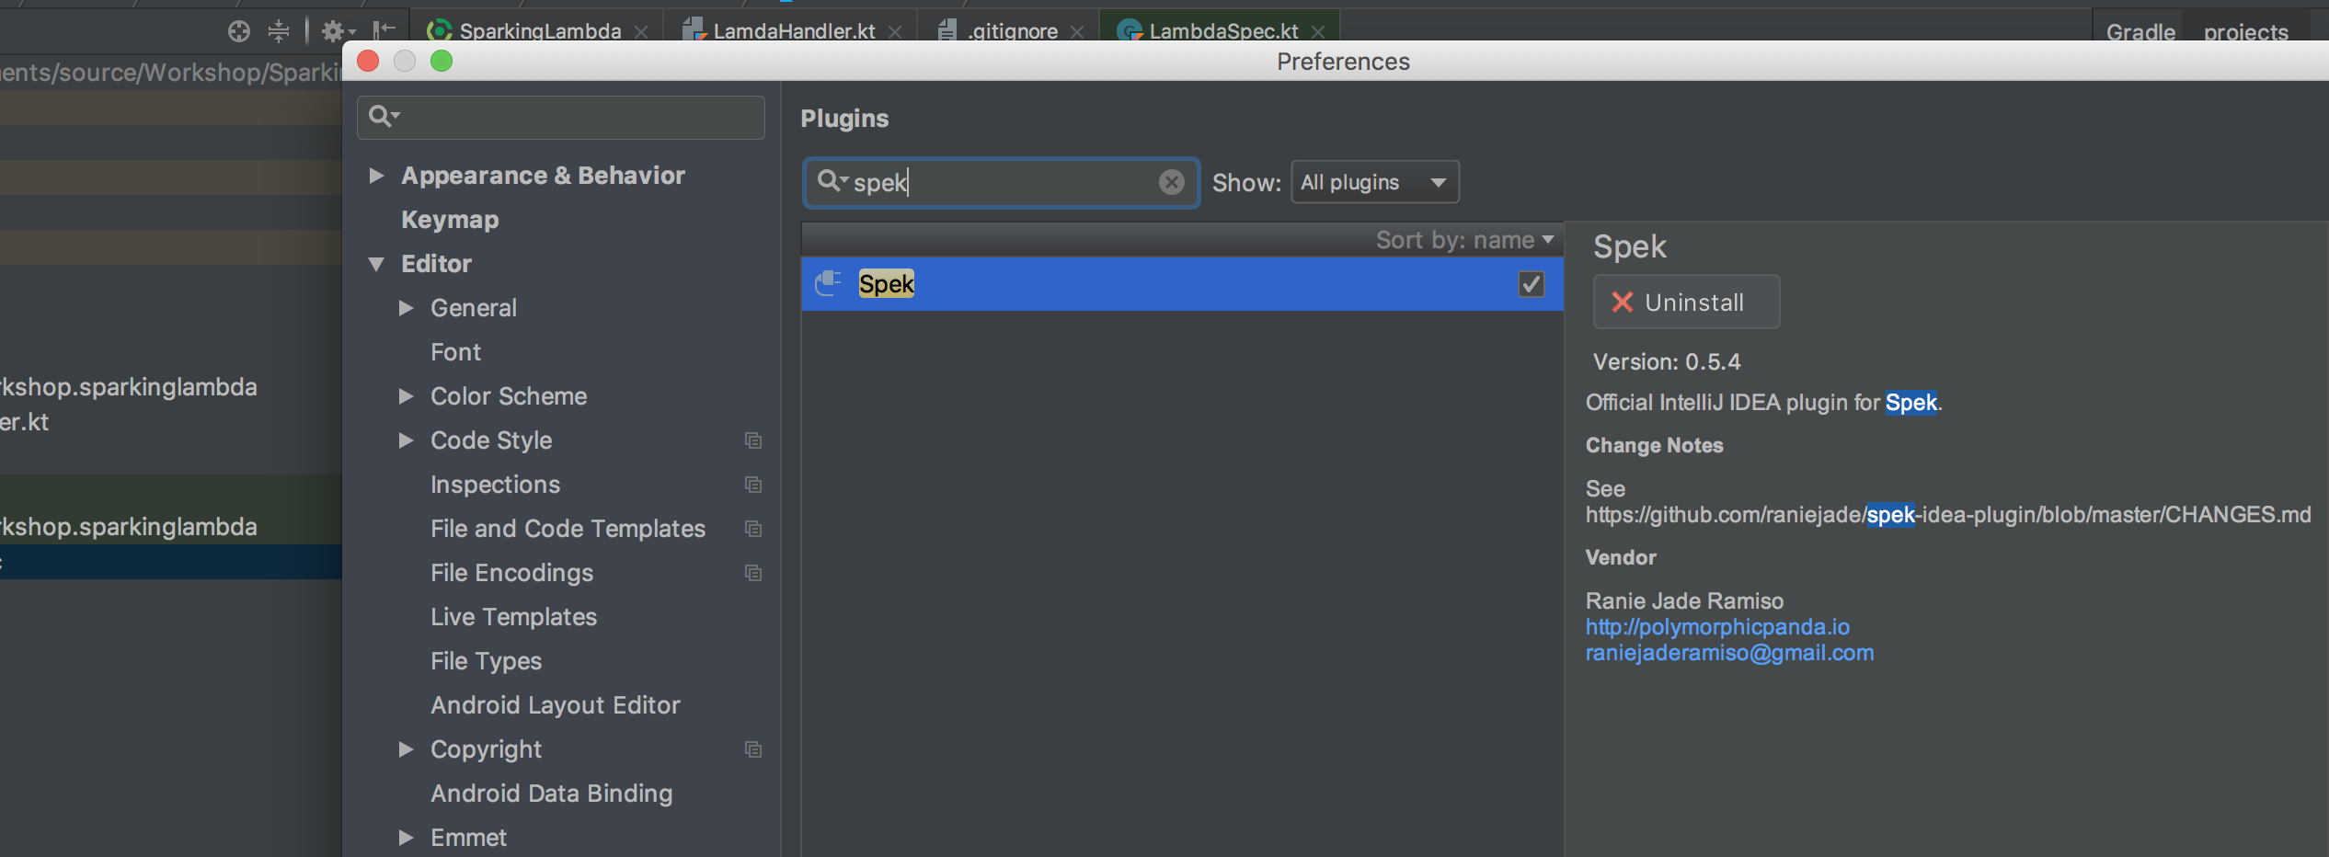Select File Types settings item
The image size is (2329, 857).
coord(486,661)
